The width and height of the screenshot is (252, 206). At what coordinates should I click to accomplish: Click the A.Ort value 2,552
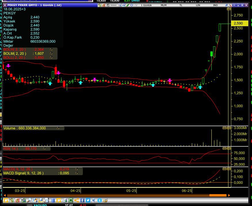pyautogui.click(x=35, y=33)
